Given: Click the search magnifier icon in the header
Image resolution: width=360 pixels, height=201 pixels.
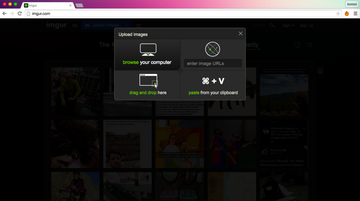Looking at the screenshot, I should click(x=272, y=25).
